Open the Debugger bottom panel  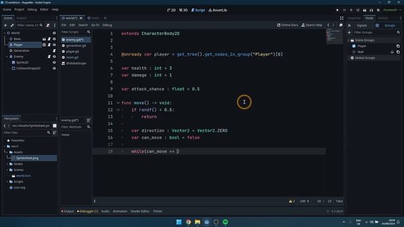(x=87, y=211)
